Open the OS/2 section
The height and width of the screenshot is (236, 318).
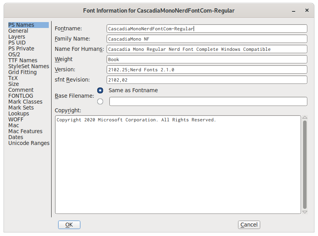click(x=14, y=54)
